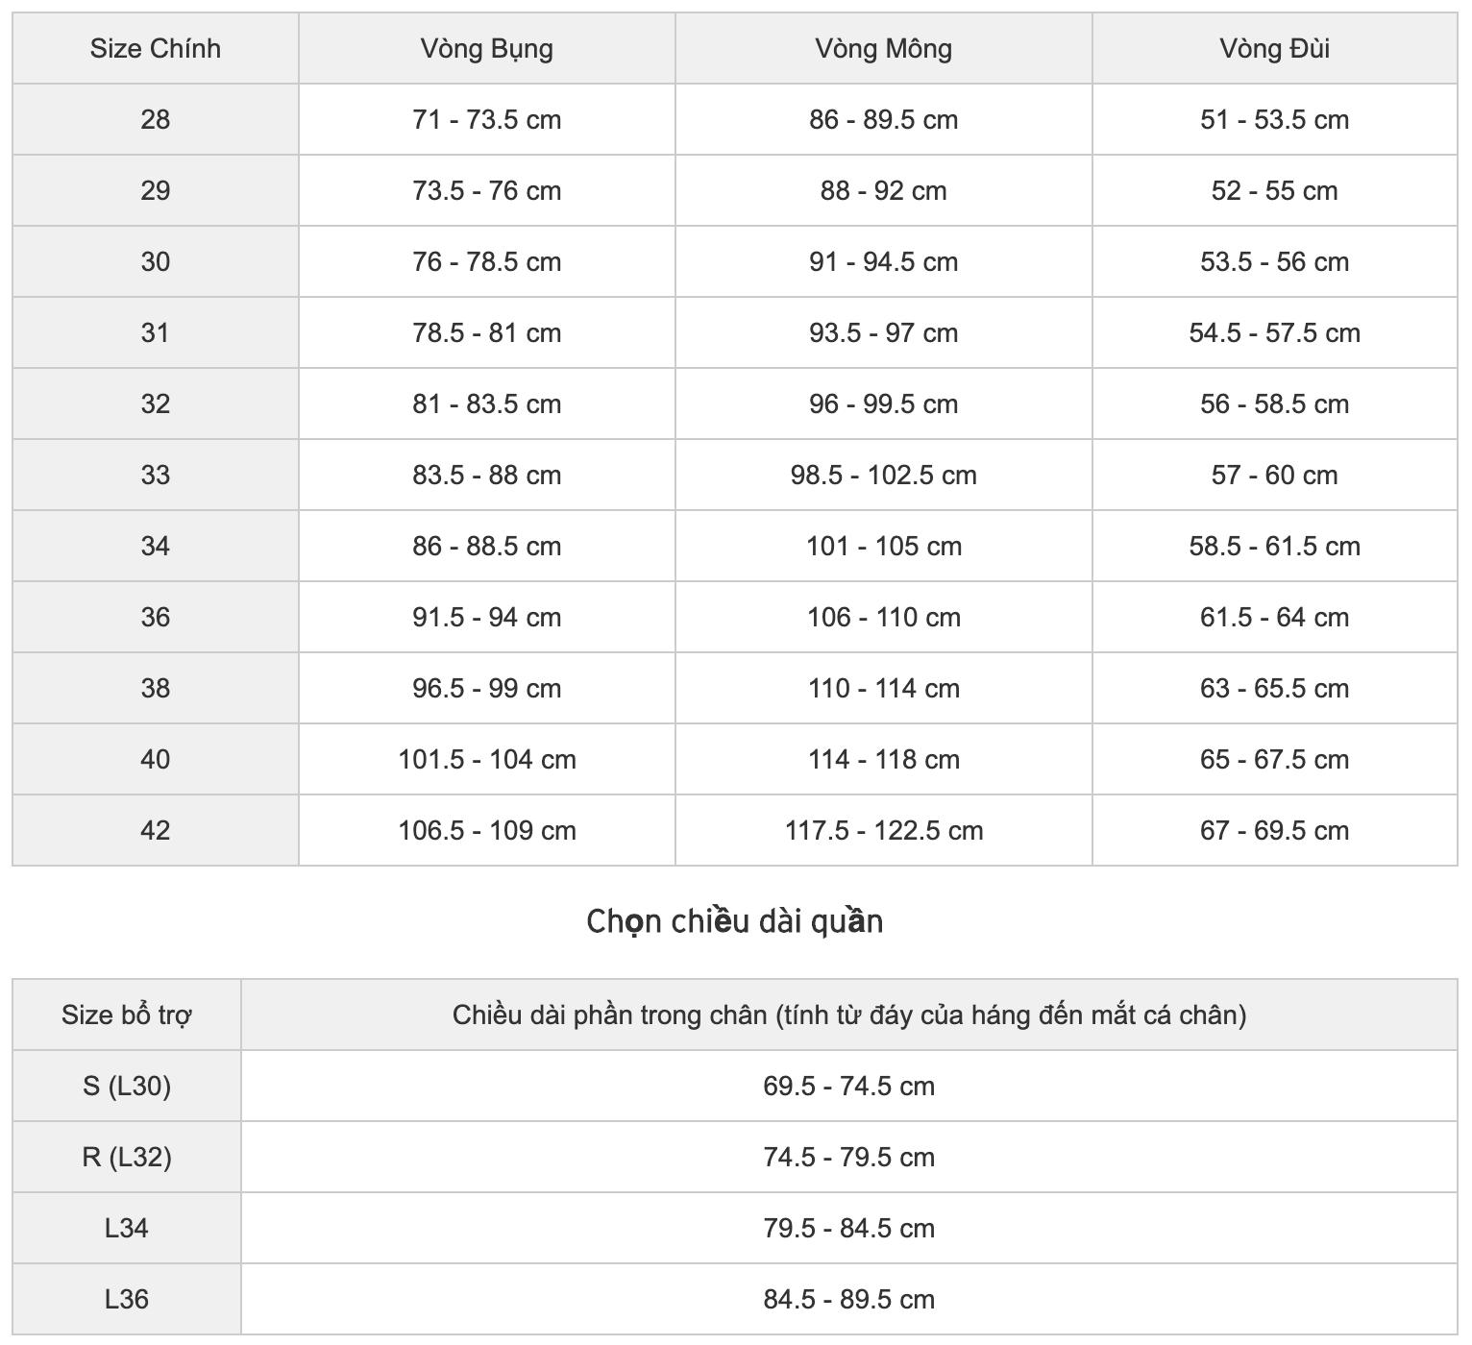Select the Size bổ trợ header cell

pyautogui.click(x=127, y=1015)
